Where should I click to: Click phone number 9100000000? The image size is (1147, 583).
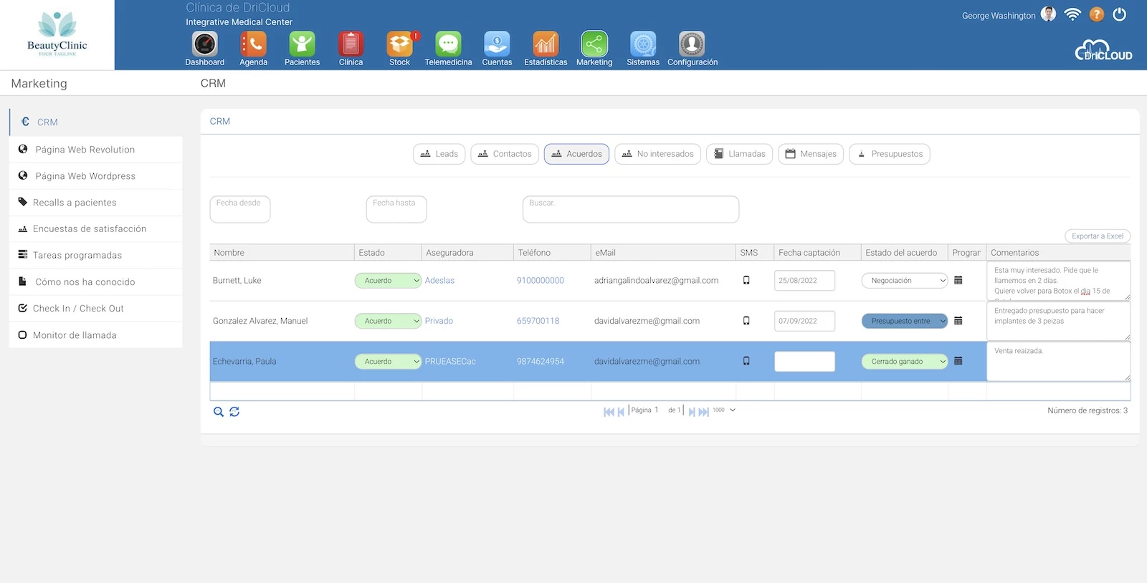(x=541, y=281)
